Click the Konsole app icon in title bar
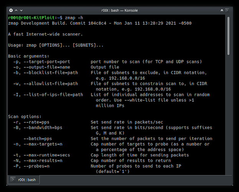 click(x=227, y=10)
